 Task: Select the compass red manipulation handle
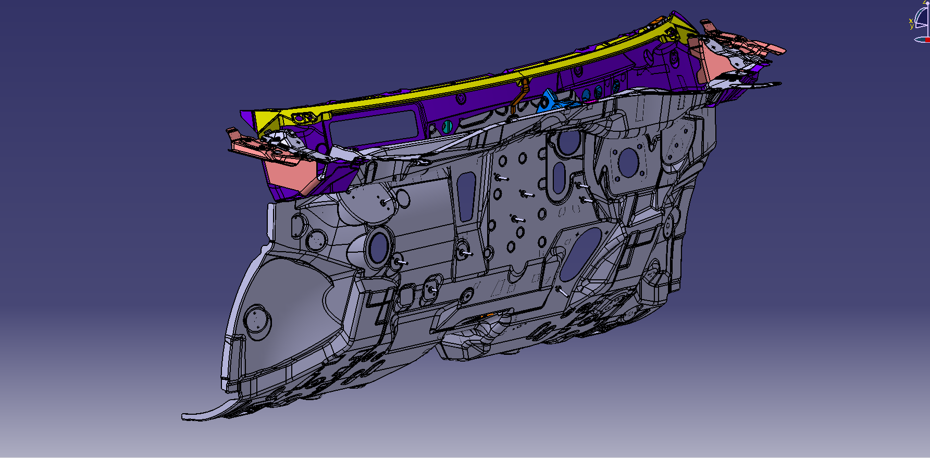click(927, 40)
